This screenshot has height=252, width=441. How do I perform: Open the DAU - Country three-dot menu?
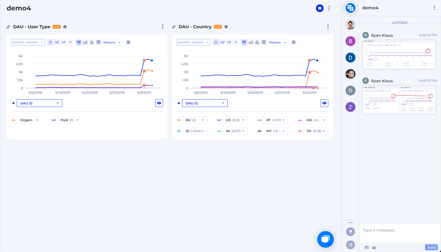(x=328, y=27)
